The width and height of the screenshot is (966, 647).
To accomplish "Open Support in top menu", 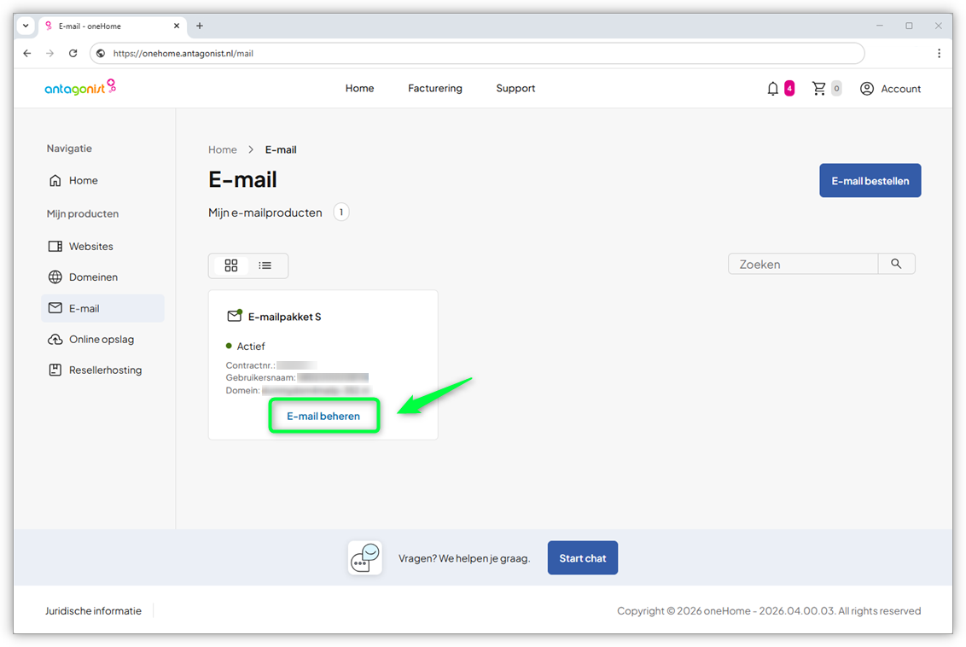I will click(515, 88).
